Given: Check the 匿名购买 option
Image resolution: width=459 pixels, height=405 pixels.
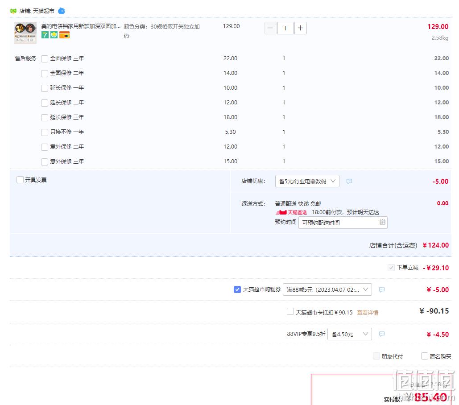Looking at the screenshot, I should click(425, 356).
